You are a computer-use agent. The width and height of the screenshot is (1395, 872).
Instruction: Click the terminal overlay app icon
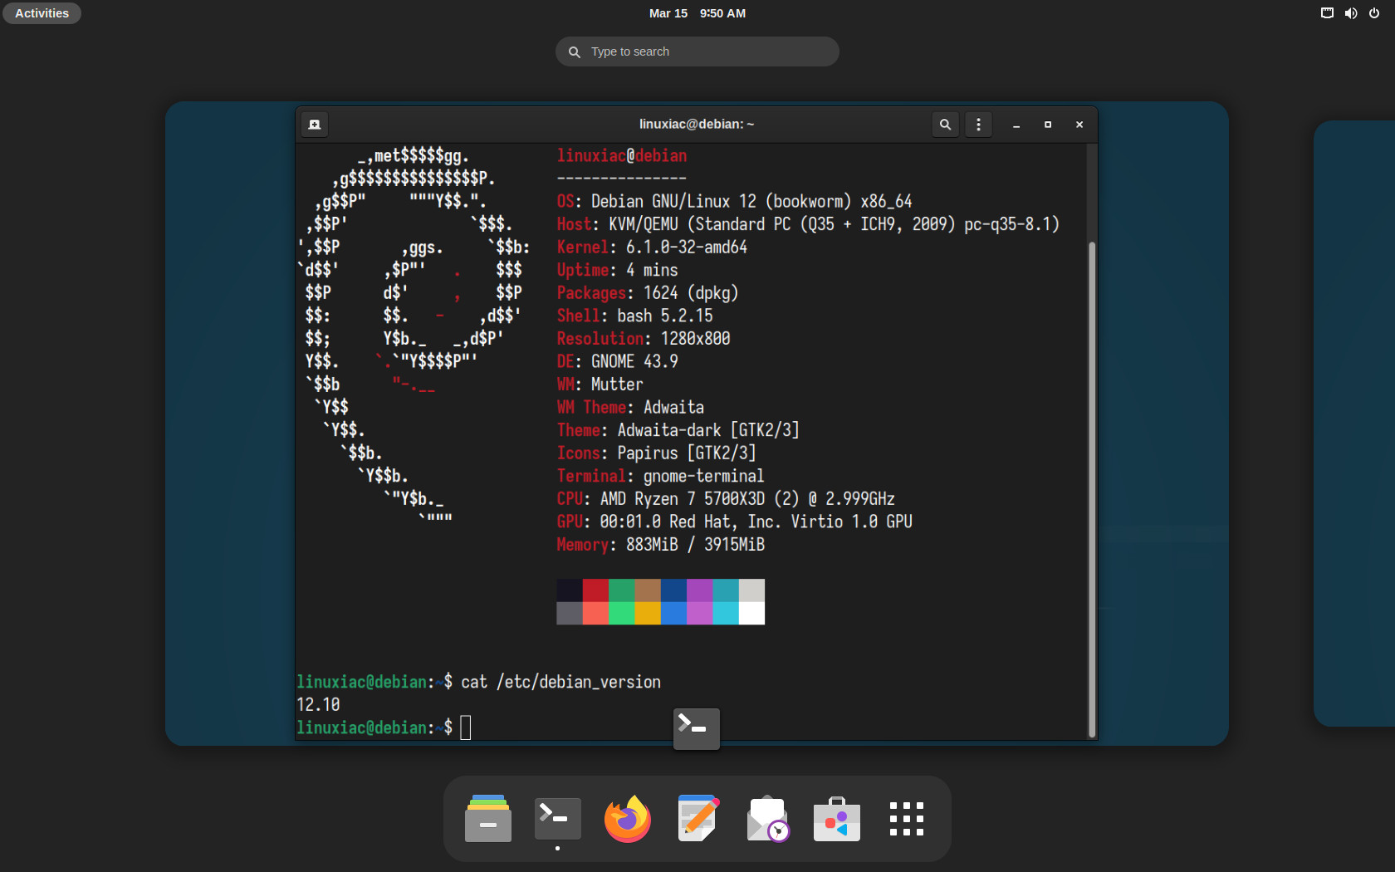(x=696, y=728)
